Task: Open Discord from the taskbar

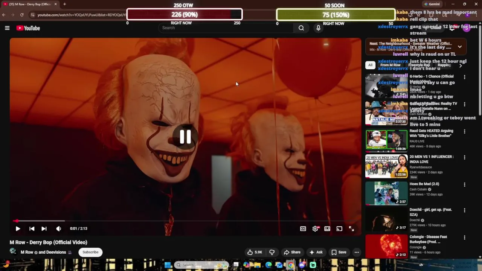Action: (302, 265)
